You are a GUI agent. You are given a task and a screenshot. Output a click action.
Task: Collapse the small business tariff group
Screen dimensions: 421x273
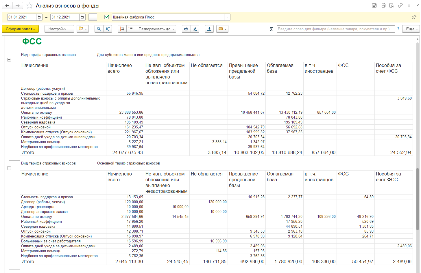pos(9,59)
